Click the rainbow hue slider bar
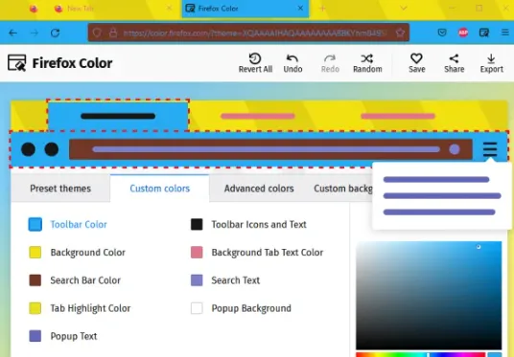This screenshot has height=357, width=514. pos(420,355)
